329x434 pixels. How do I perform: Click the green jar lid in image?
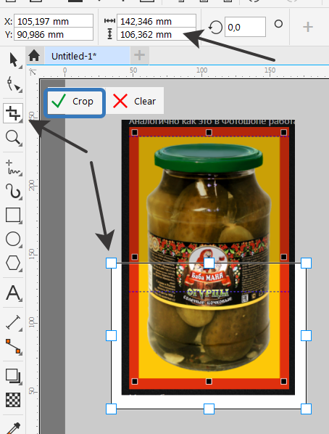point(209,157)
